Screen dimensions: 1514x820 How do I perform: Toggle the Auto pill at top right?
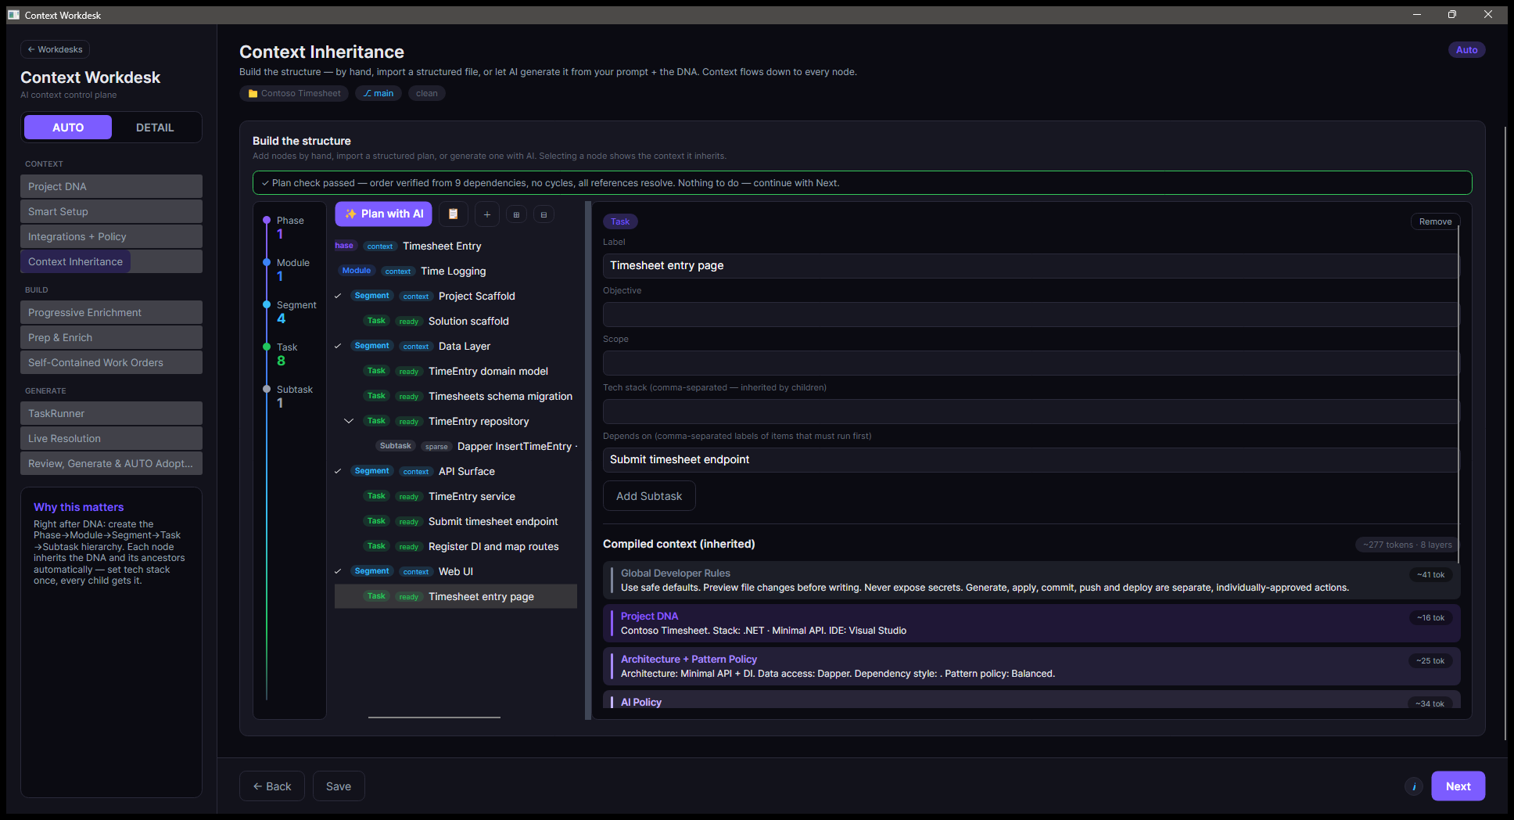(1466, 49)
